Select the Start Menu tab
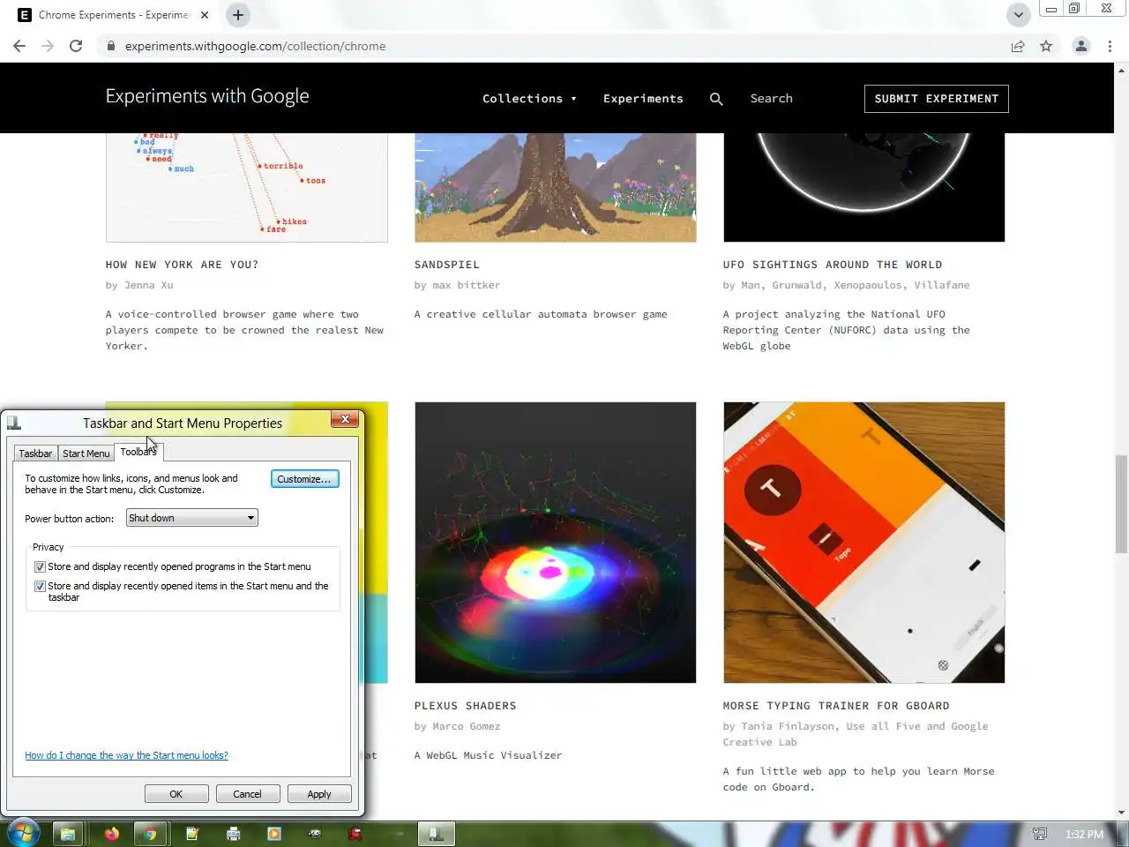This screenshot has height=847, width=1129. click(x=86, y=453)
